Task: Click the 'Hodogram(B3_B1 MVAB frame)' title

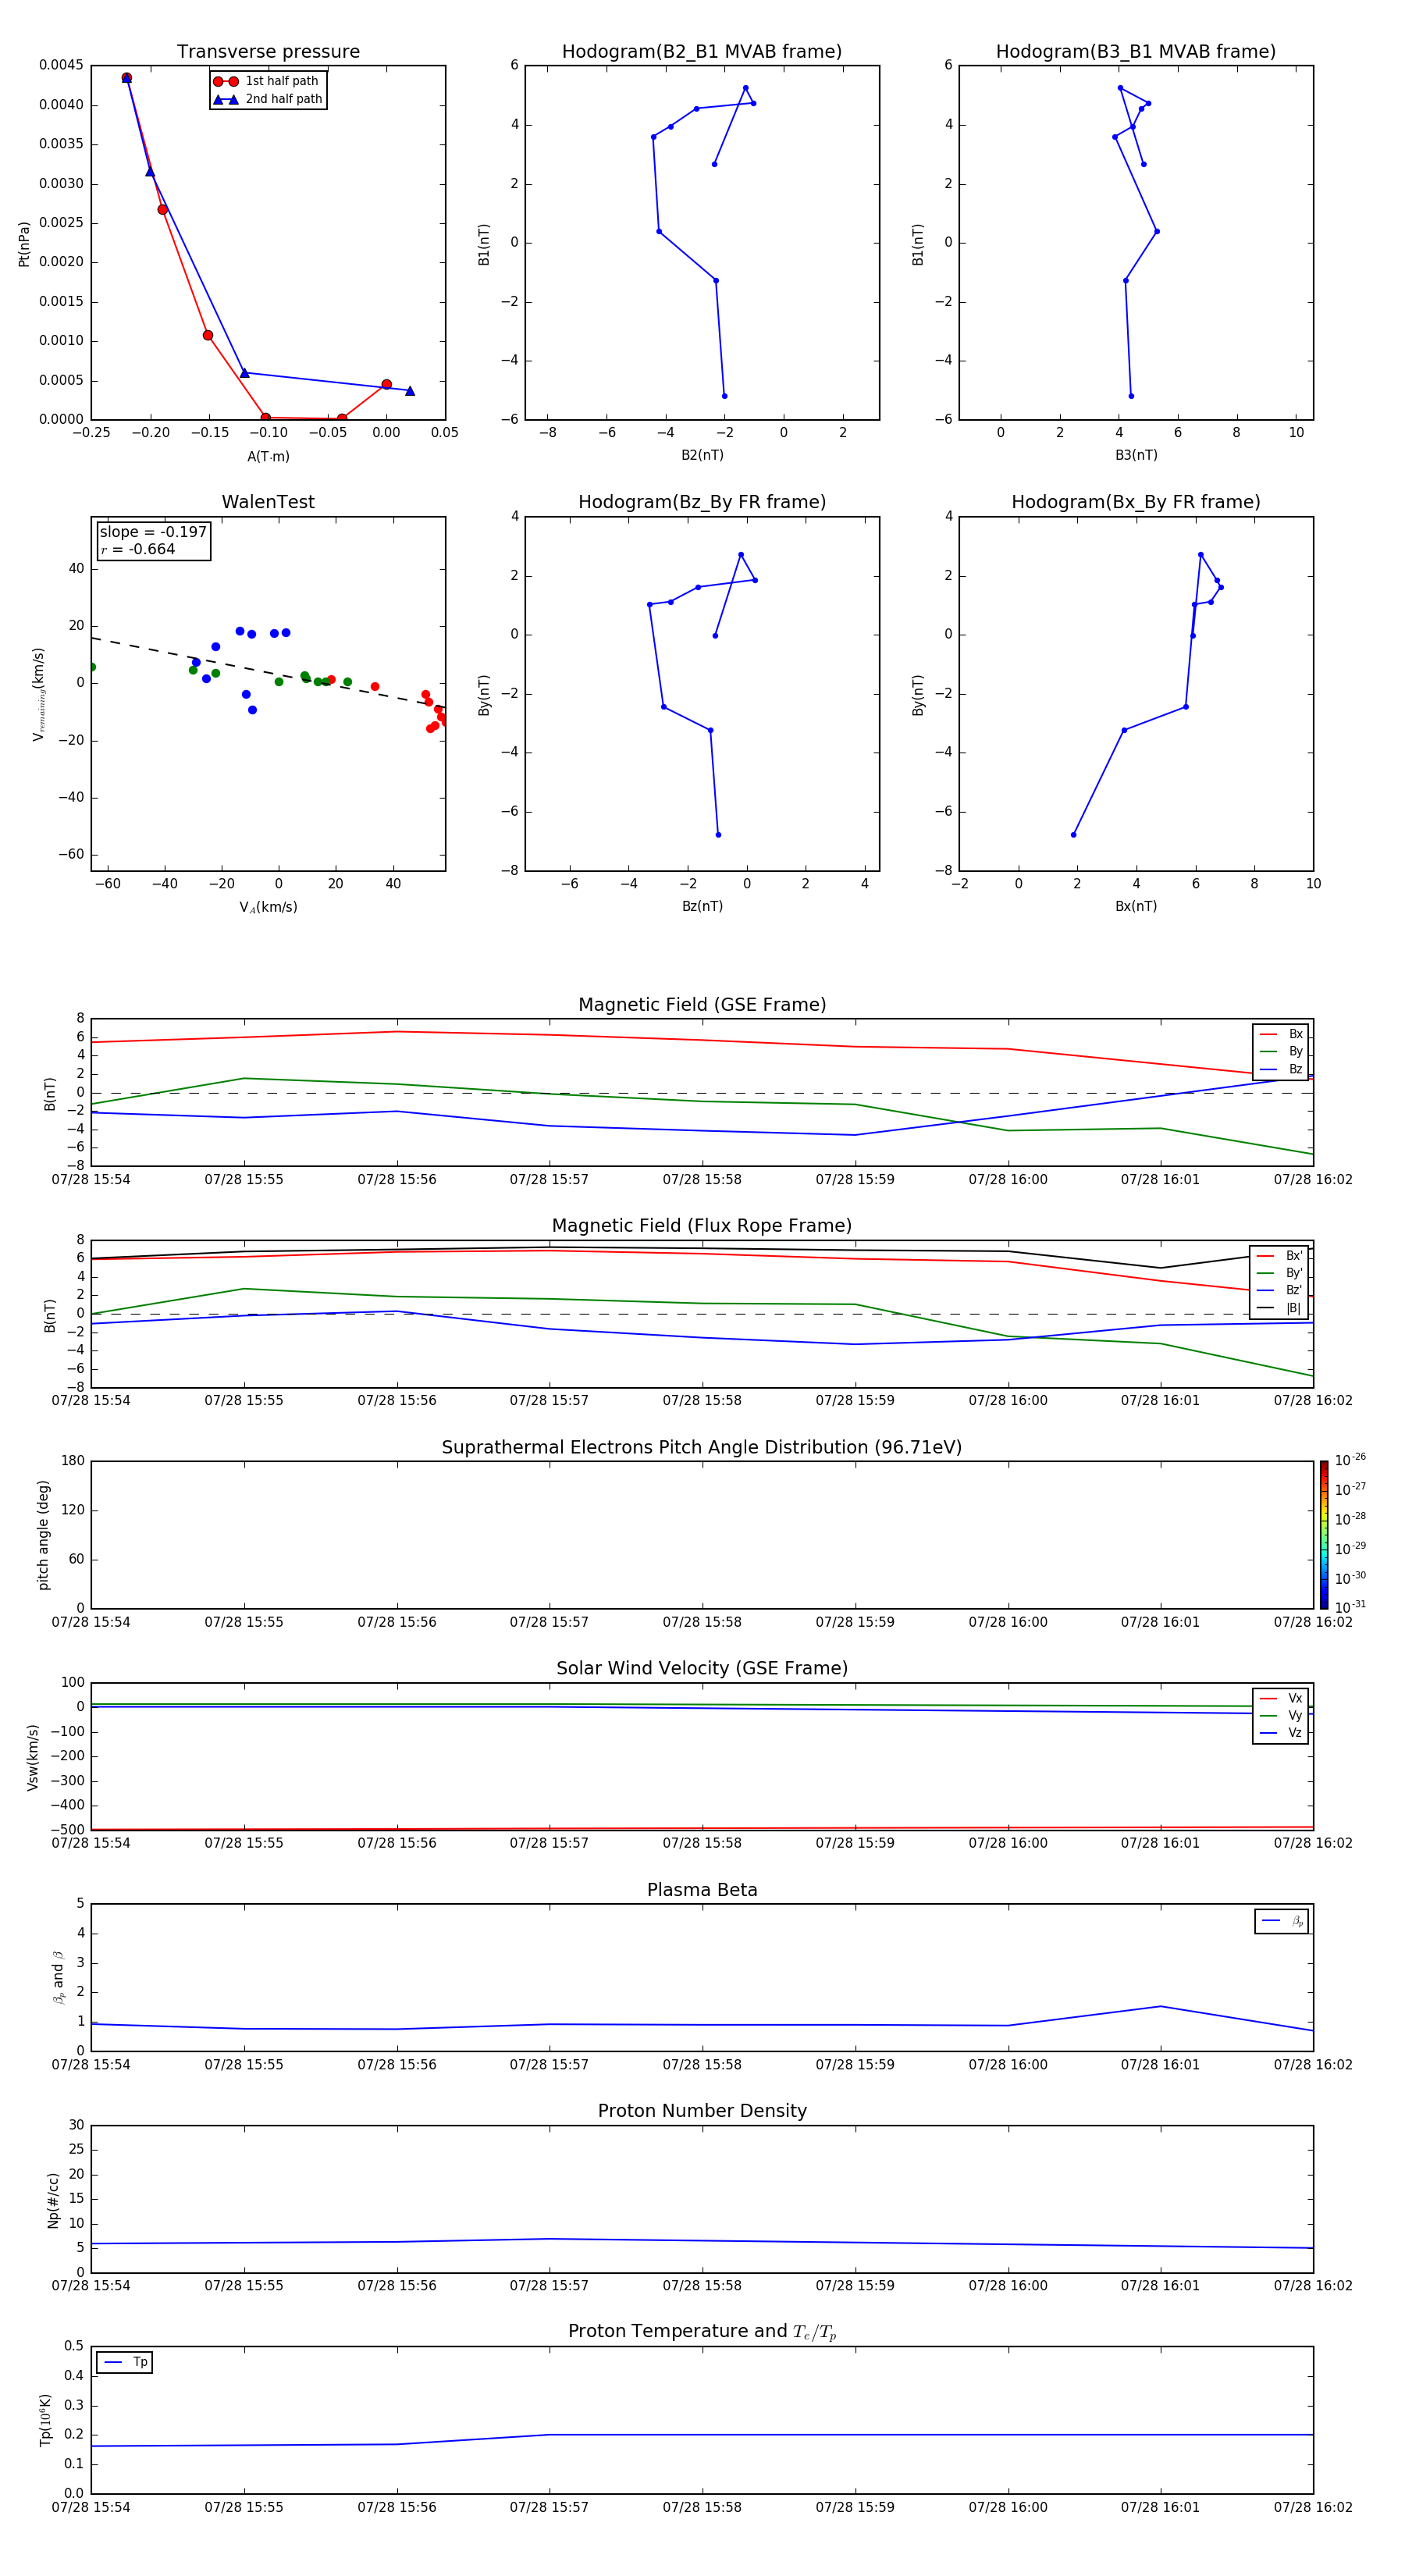Action: click(x=1136, y=51)
